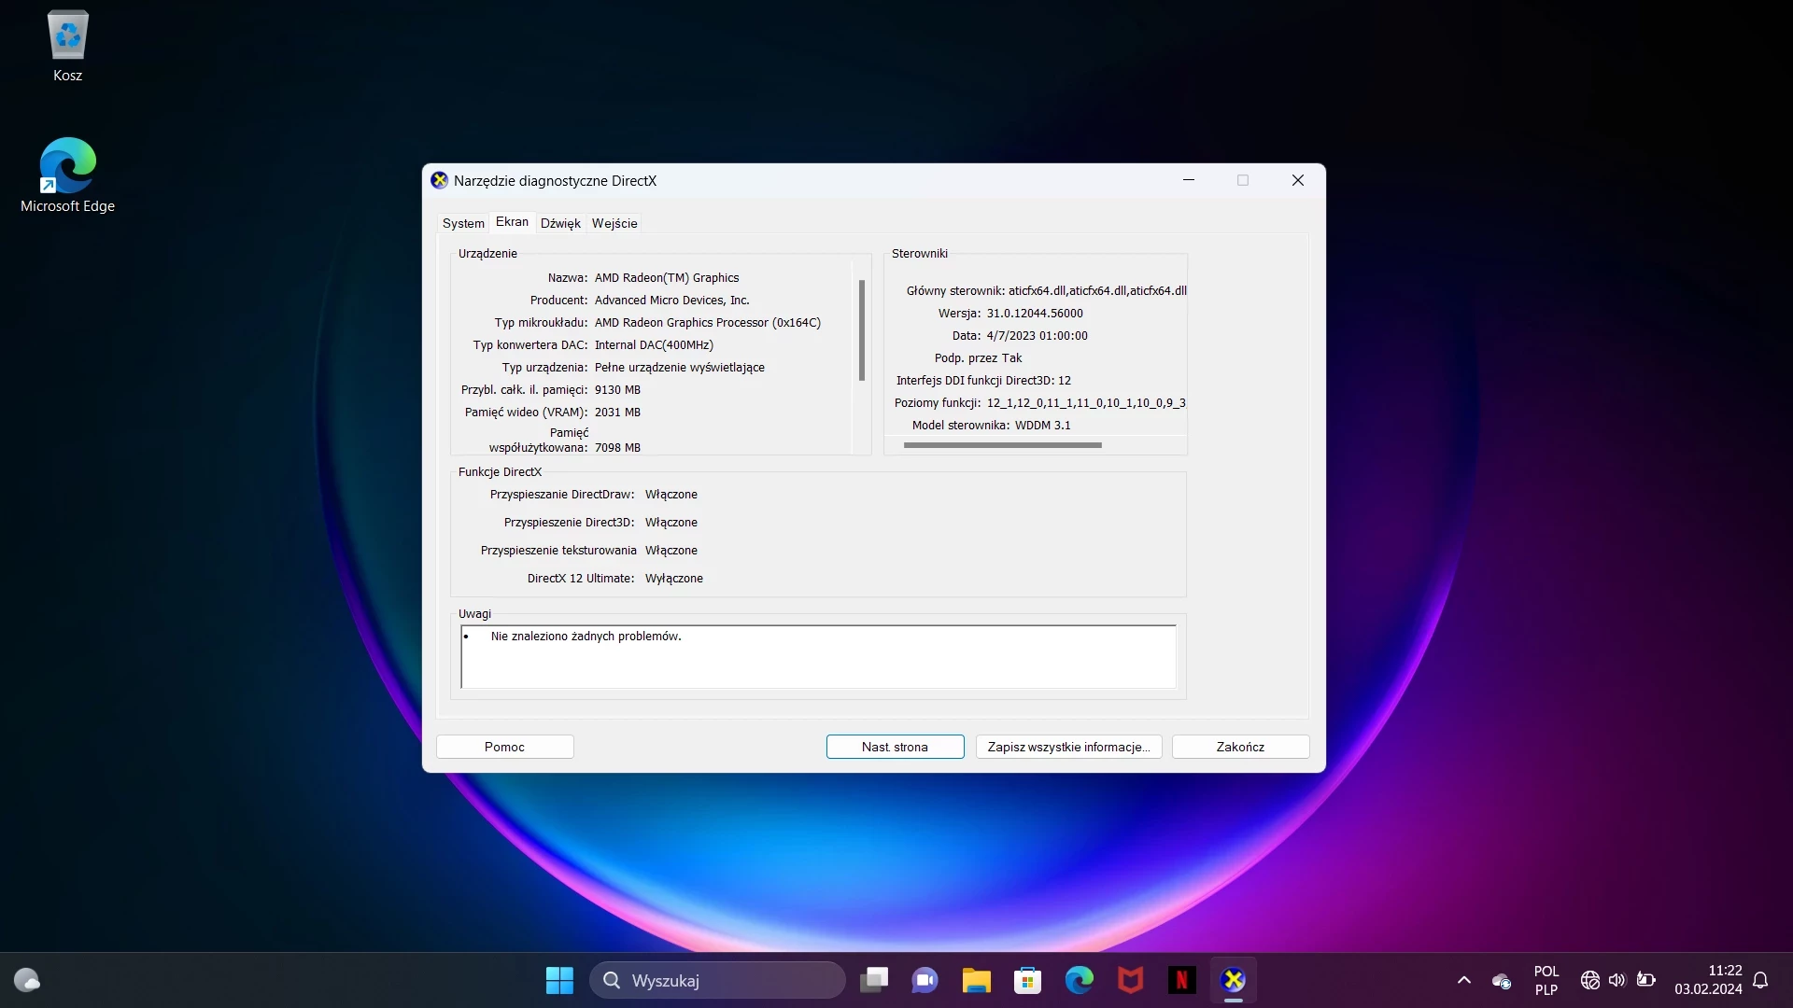Viewport: 1793px width, 1008px height.
Task: Click the Wyszukaj search box on the taskbar
Action: click(717, 980)
